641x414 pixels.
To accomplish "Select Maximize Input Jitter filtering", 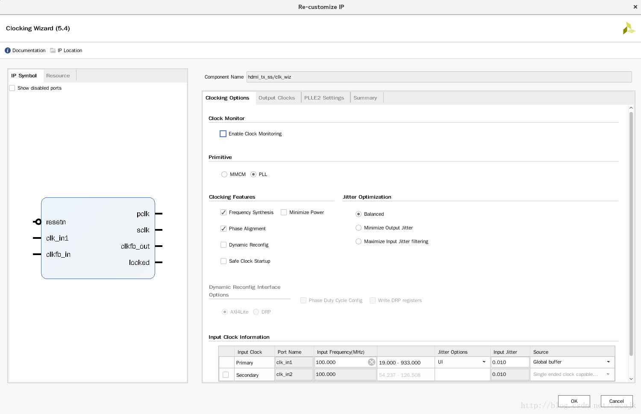I will click(x=359, y=241).
